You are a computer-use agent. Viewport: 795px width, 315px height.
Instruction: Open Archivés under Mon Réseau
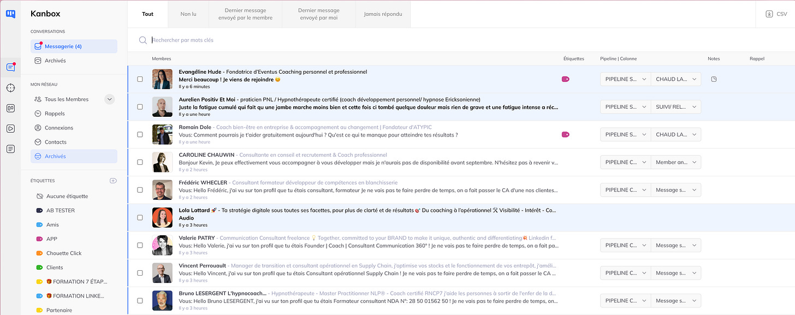[x=74, y=156]
